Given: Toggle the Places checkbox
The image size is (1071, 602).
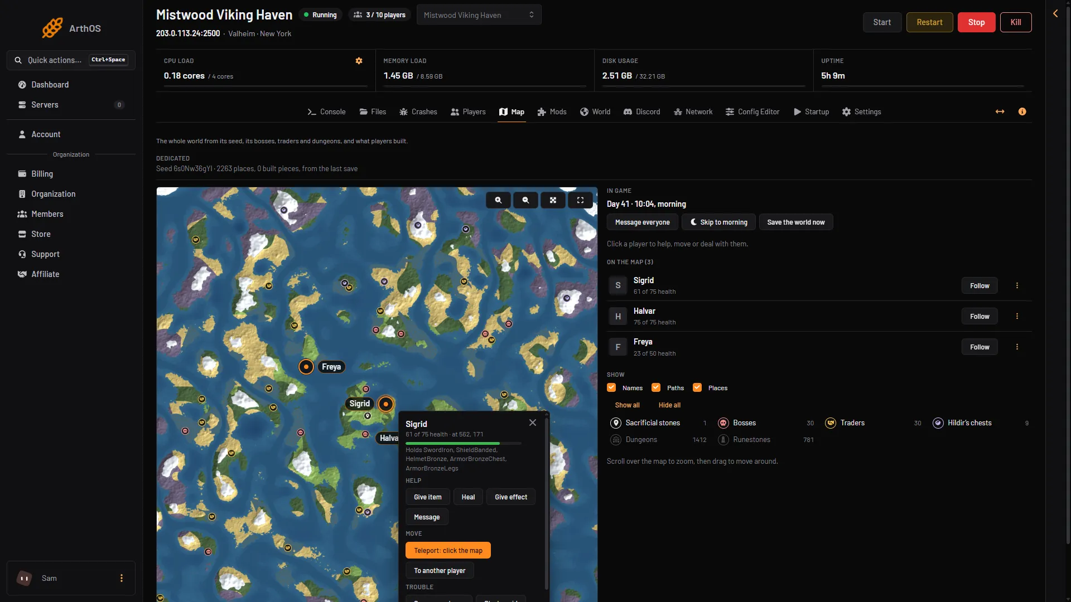Looking at the screenshot, I should [x=697, y=387].
